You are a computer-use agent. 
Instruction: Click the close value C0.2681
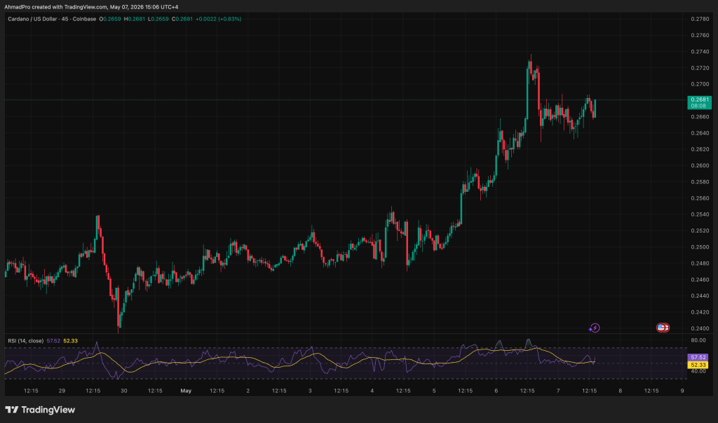tap(182, 19)
